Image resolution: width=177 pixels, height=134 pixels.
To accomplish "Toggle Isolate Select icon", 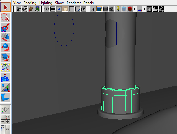I will click(x=140, y=9).
